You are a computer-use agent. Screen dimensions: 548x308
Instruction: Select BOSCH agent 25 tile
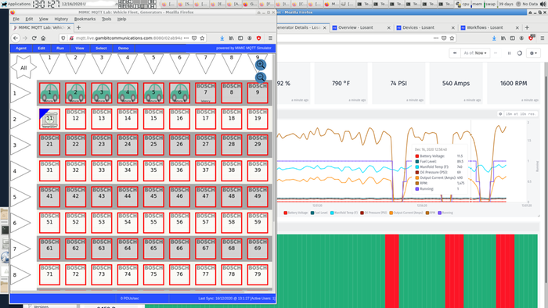tap(153, 145)
